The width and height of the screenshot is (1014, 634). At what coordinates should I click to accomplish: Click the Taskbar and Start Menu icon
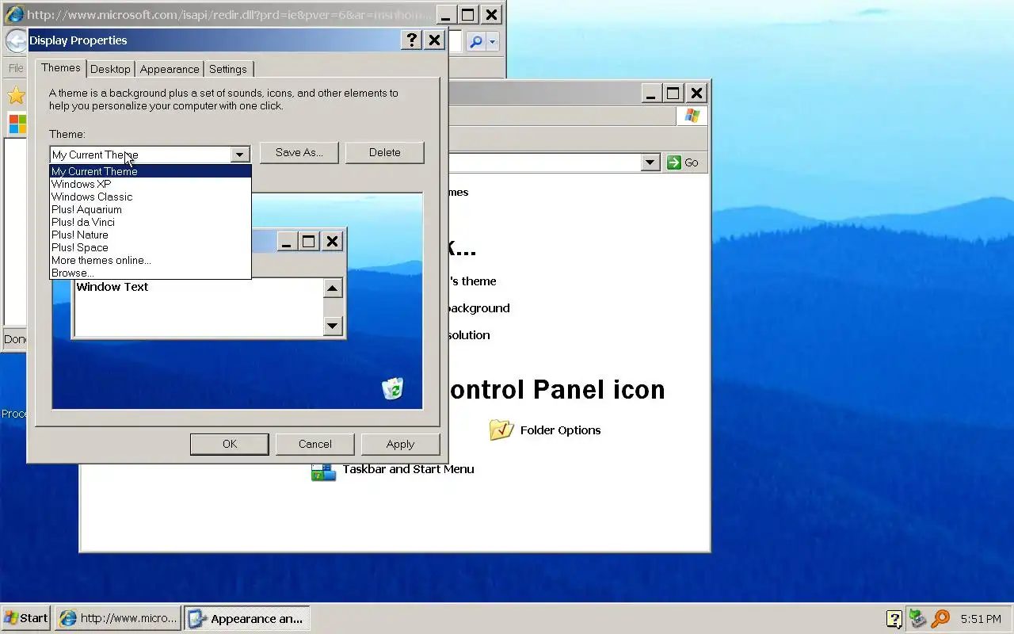coord(323,471)
